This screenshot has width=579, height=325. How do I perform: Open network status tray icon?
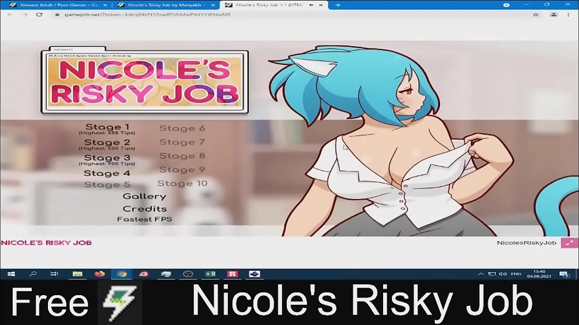pyautogui.click(x=492, y=274)
